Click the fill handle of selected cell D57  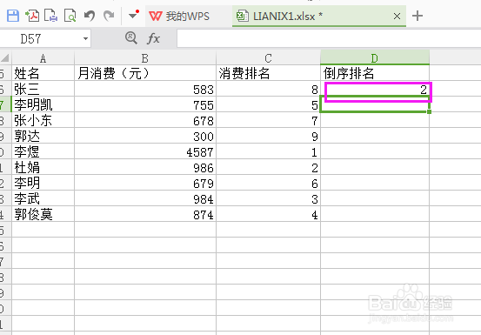(429, 111)
